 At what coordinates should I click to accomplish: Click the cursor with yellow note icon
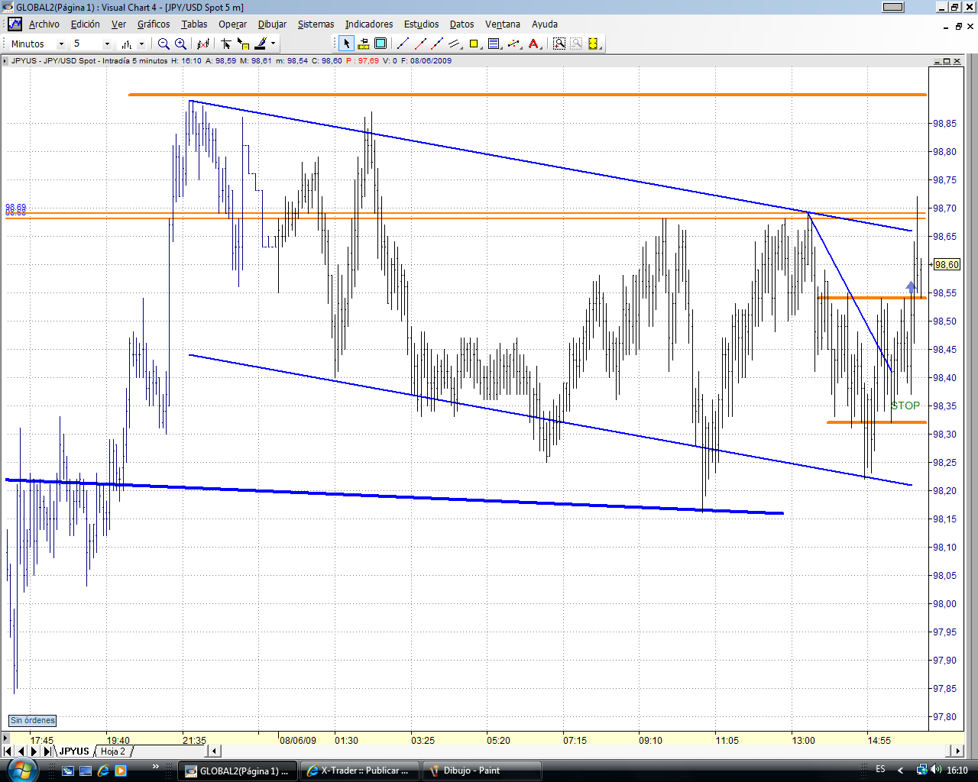point(243,44)
